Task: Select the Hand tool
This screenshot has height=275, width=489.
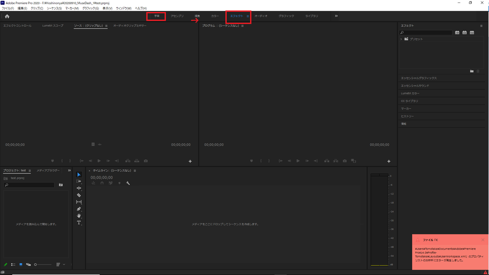Action: 79,216
